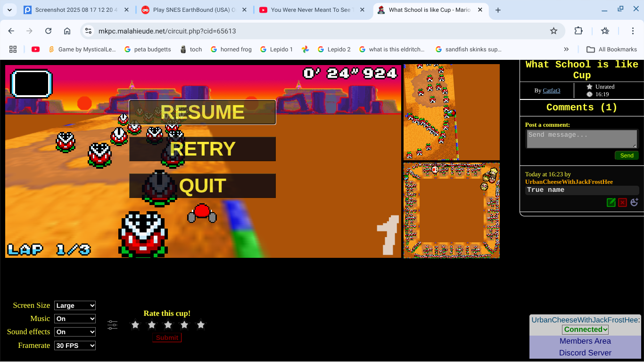This screenshot has height=362, width=644.
Task: Close the 'What School is like Cup' tab
Action: [479, 10]
